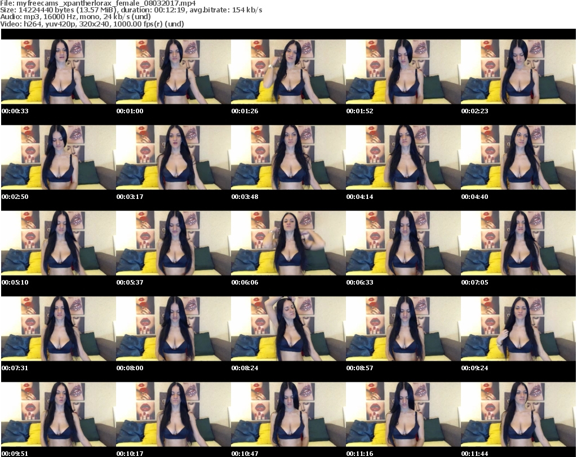Click the 00:00:33 timestamp label
Viewport: 577px width, 457px height.
tap(15, 111)
